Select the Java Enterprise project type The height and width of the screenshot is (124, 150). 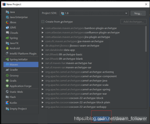(x=19, y=17)
